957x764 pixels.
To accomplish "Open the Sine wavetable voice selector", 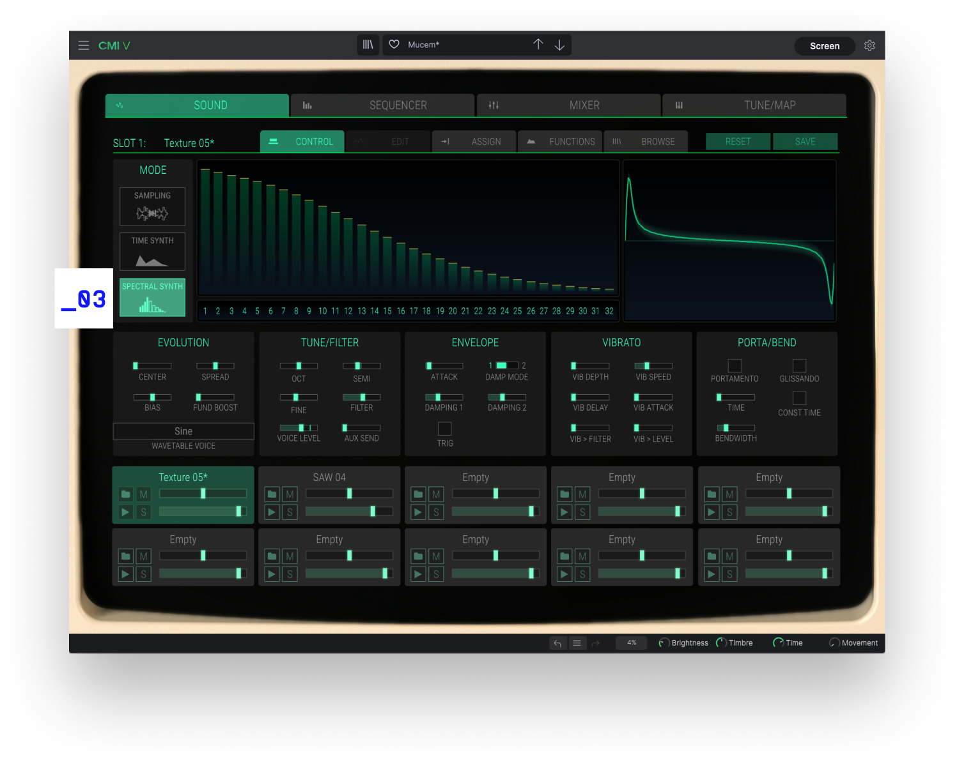I will tap(183, 431).
